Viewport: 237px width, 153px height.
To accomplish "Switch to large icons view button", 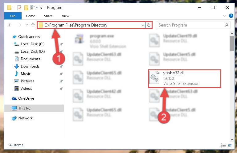I will pyautogui.click(x=230, y=145).
